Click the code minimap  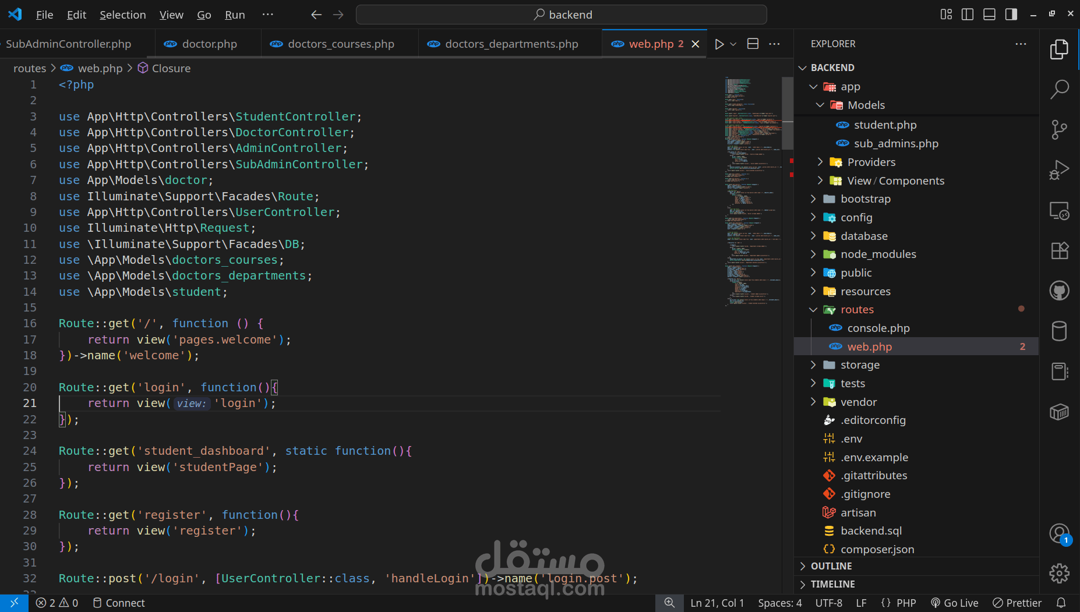pyautogui.click(x=753, y=191)
